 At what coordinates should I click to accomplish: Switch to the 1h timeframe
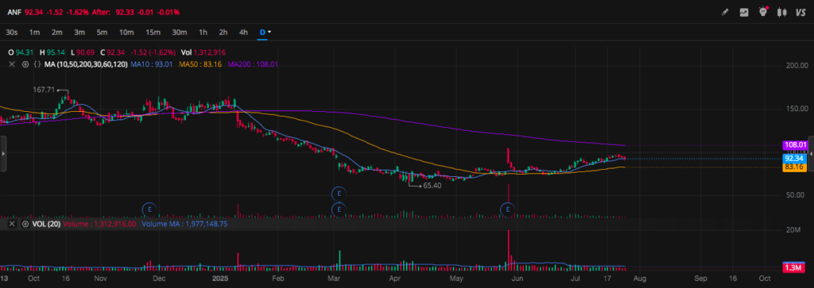[x=203, y=32]
